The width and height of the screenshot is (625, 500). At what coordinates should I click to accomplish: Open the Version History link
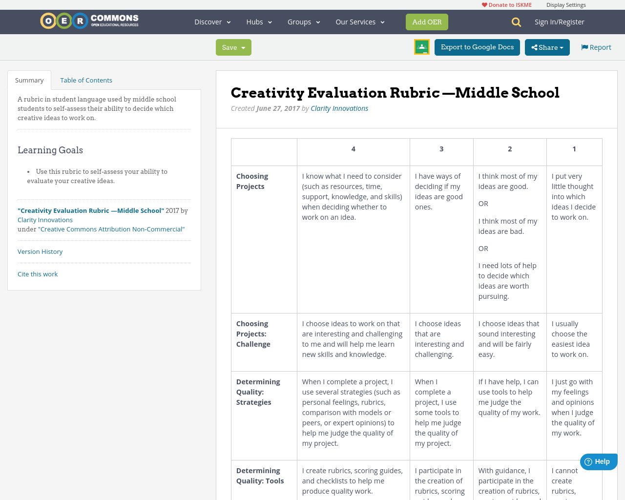point(40,251)
